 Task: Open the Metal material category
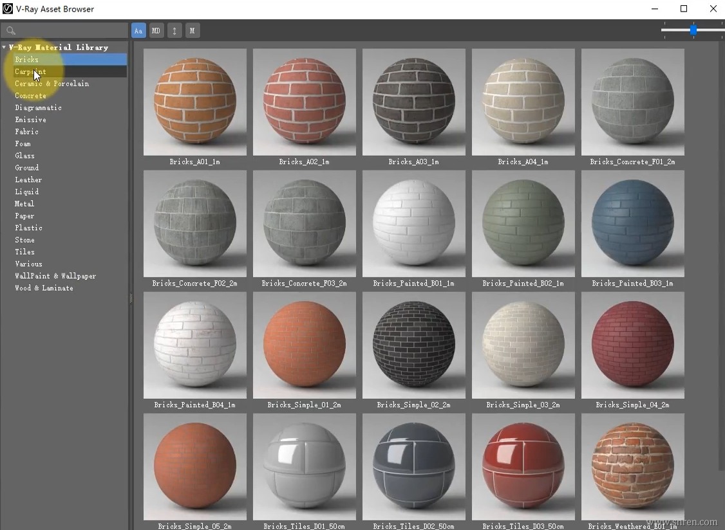[24, 204]
